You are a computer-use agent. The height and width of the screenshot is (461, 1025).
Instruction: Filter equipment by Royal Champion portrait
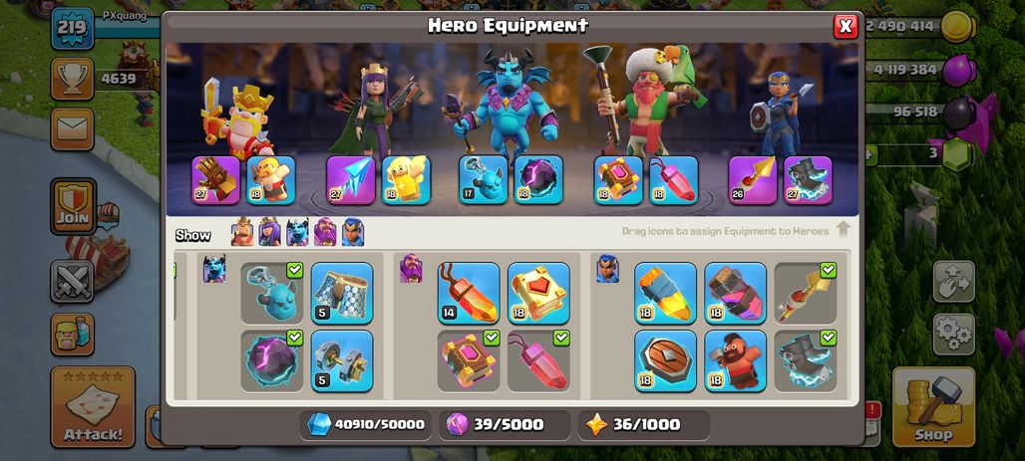tap(353, 232)
